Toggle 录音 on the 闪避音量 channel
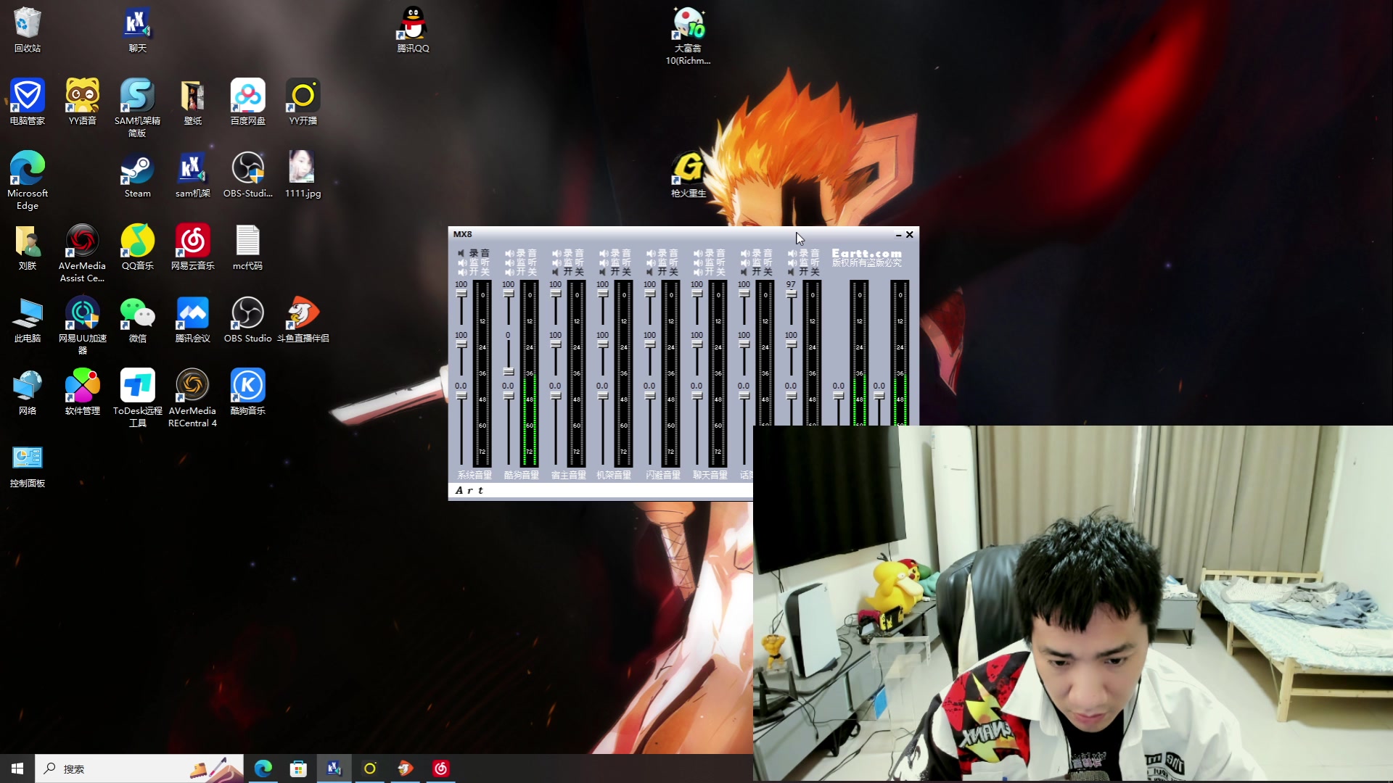The width and height of the screenshot is (1393, 783). click(x=662, y=253)
